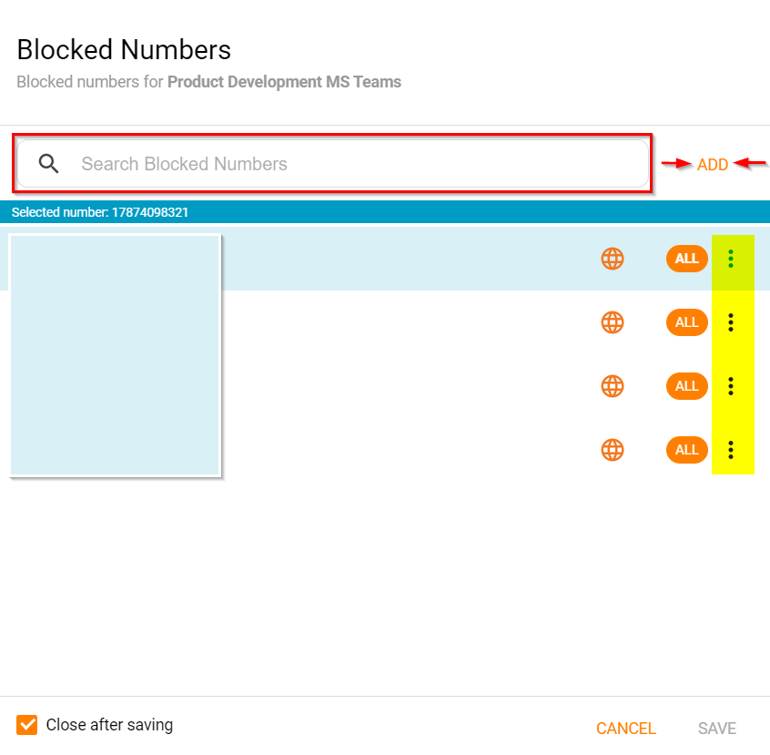Open three-dot menu for third row
Screen dimensions: 770x755
(x=731, y=386)
